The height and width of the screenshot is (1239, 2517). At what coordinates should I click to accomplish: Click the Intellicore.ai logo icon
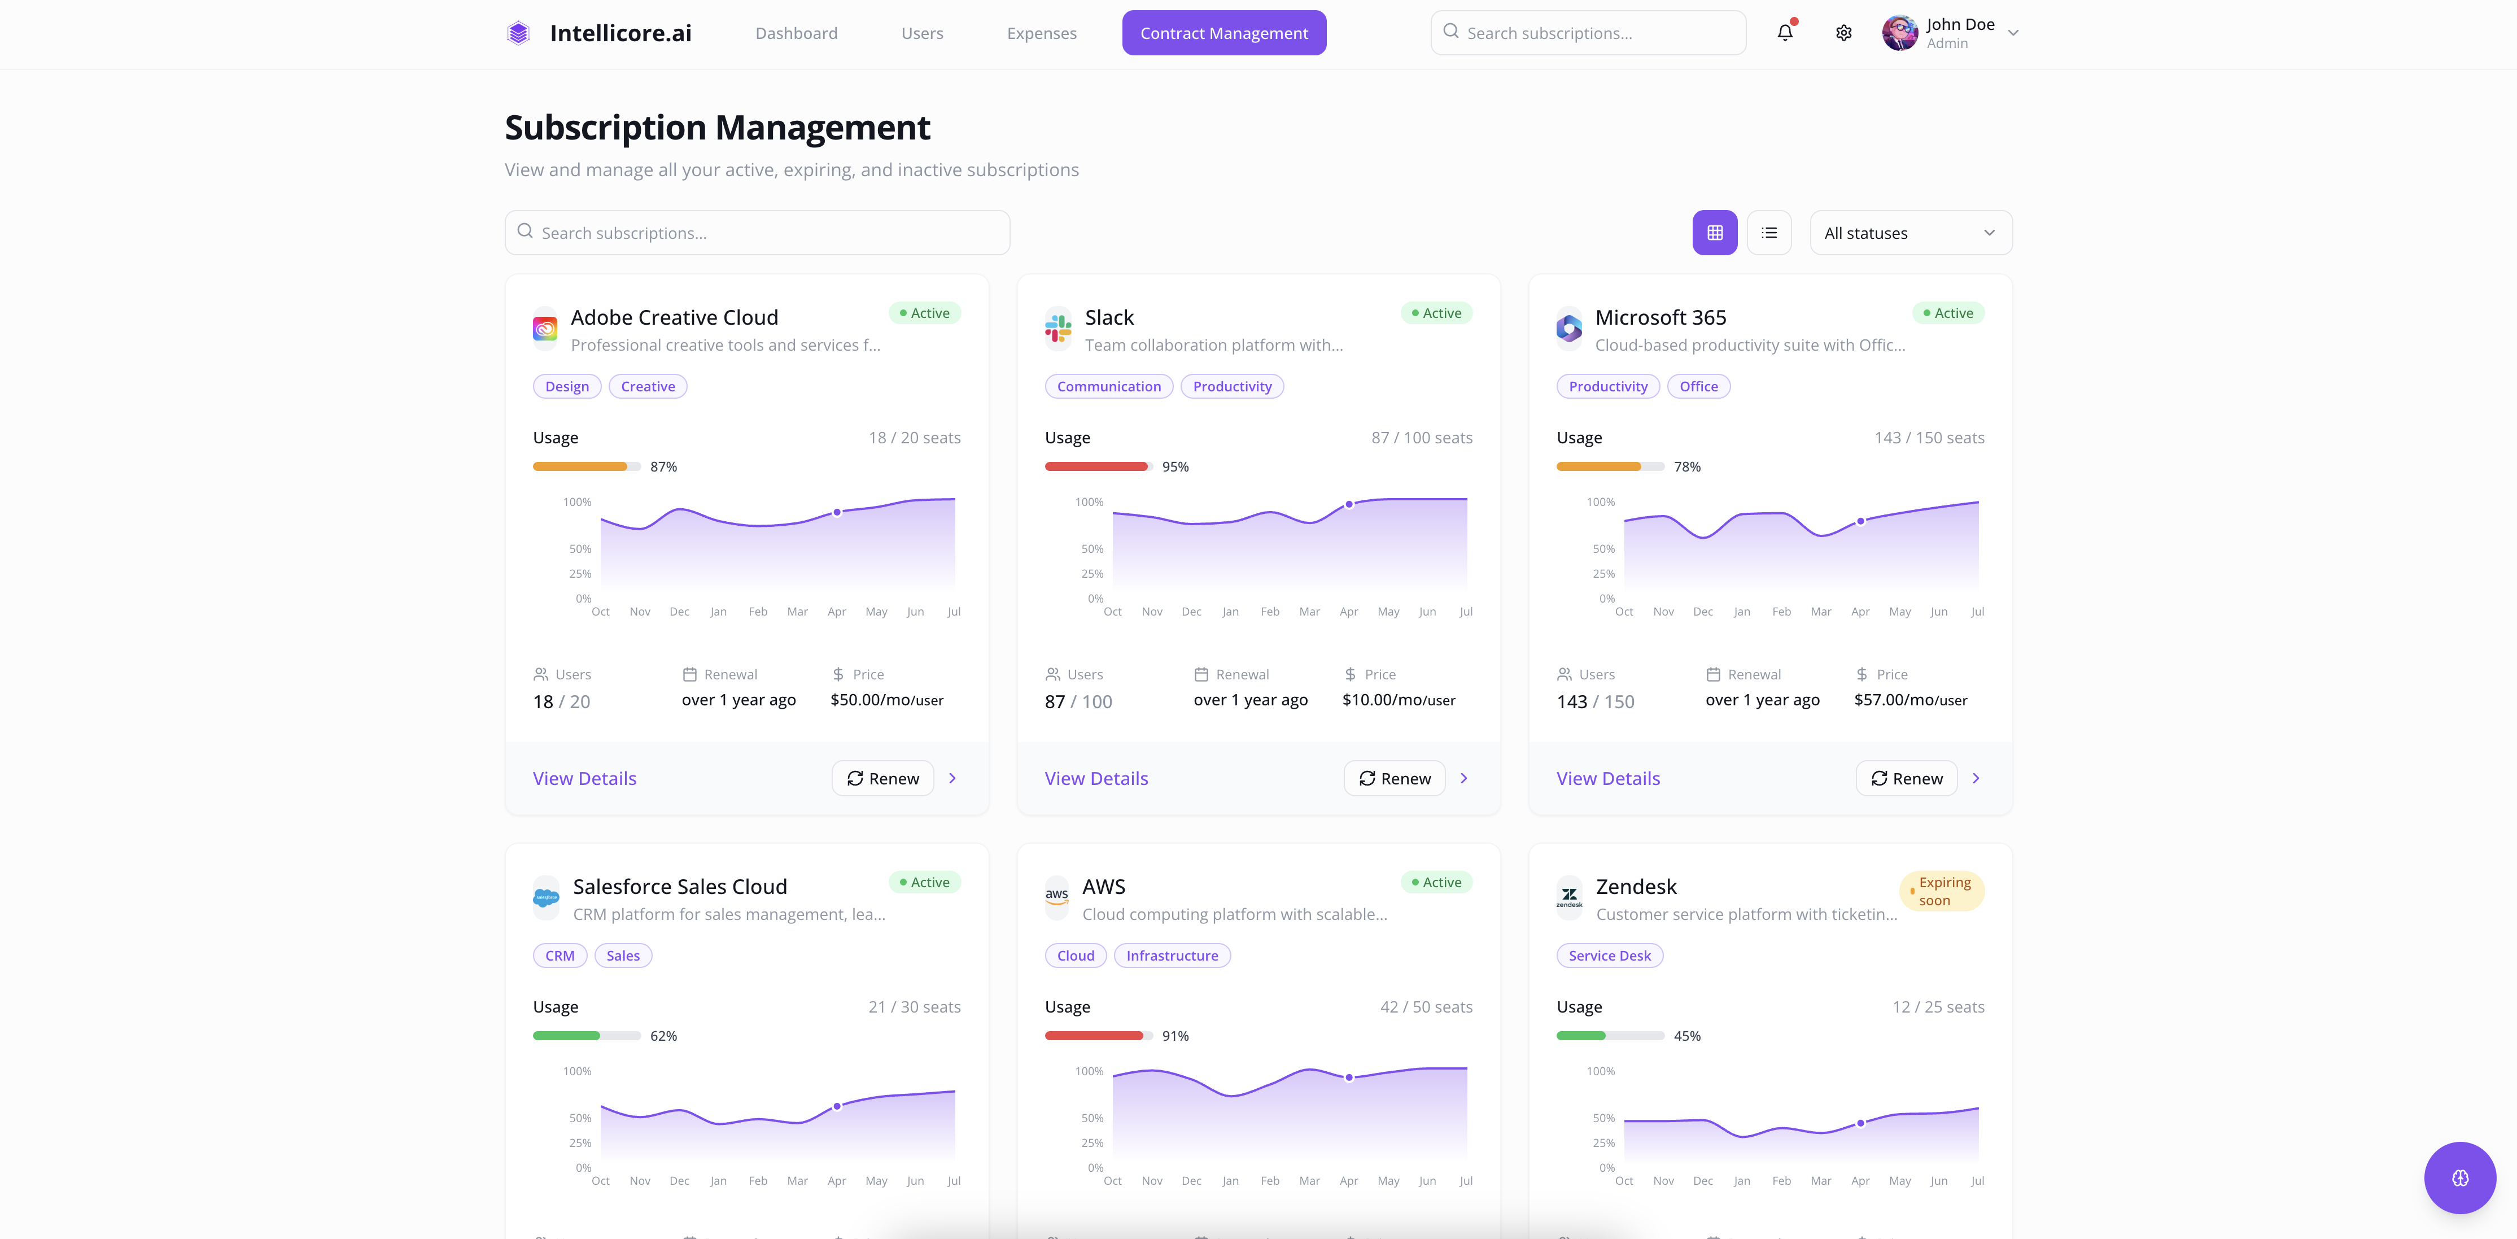[518, 33]
